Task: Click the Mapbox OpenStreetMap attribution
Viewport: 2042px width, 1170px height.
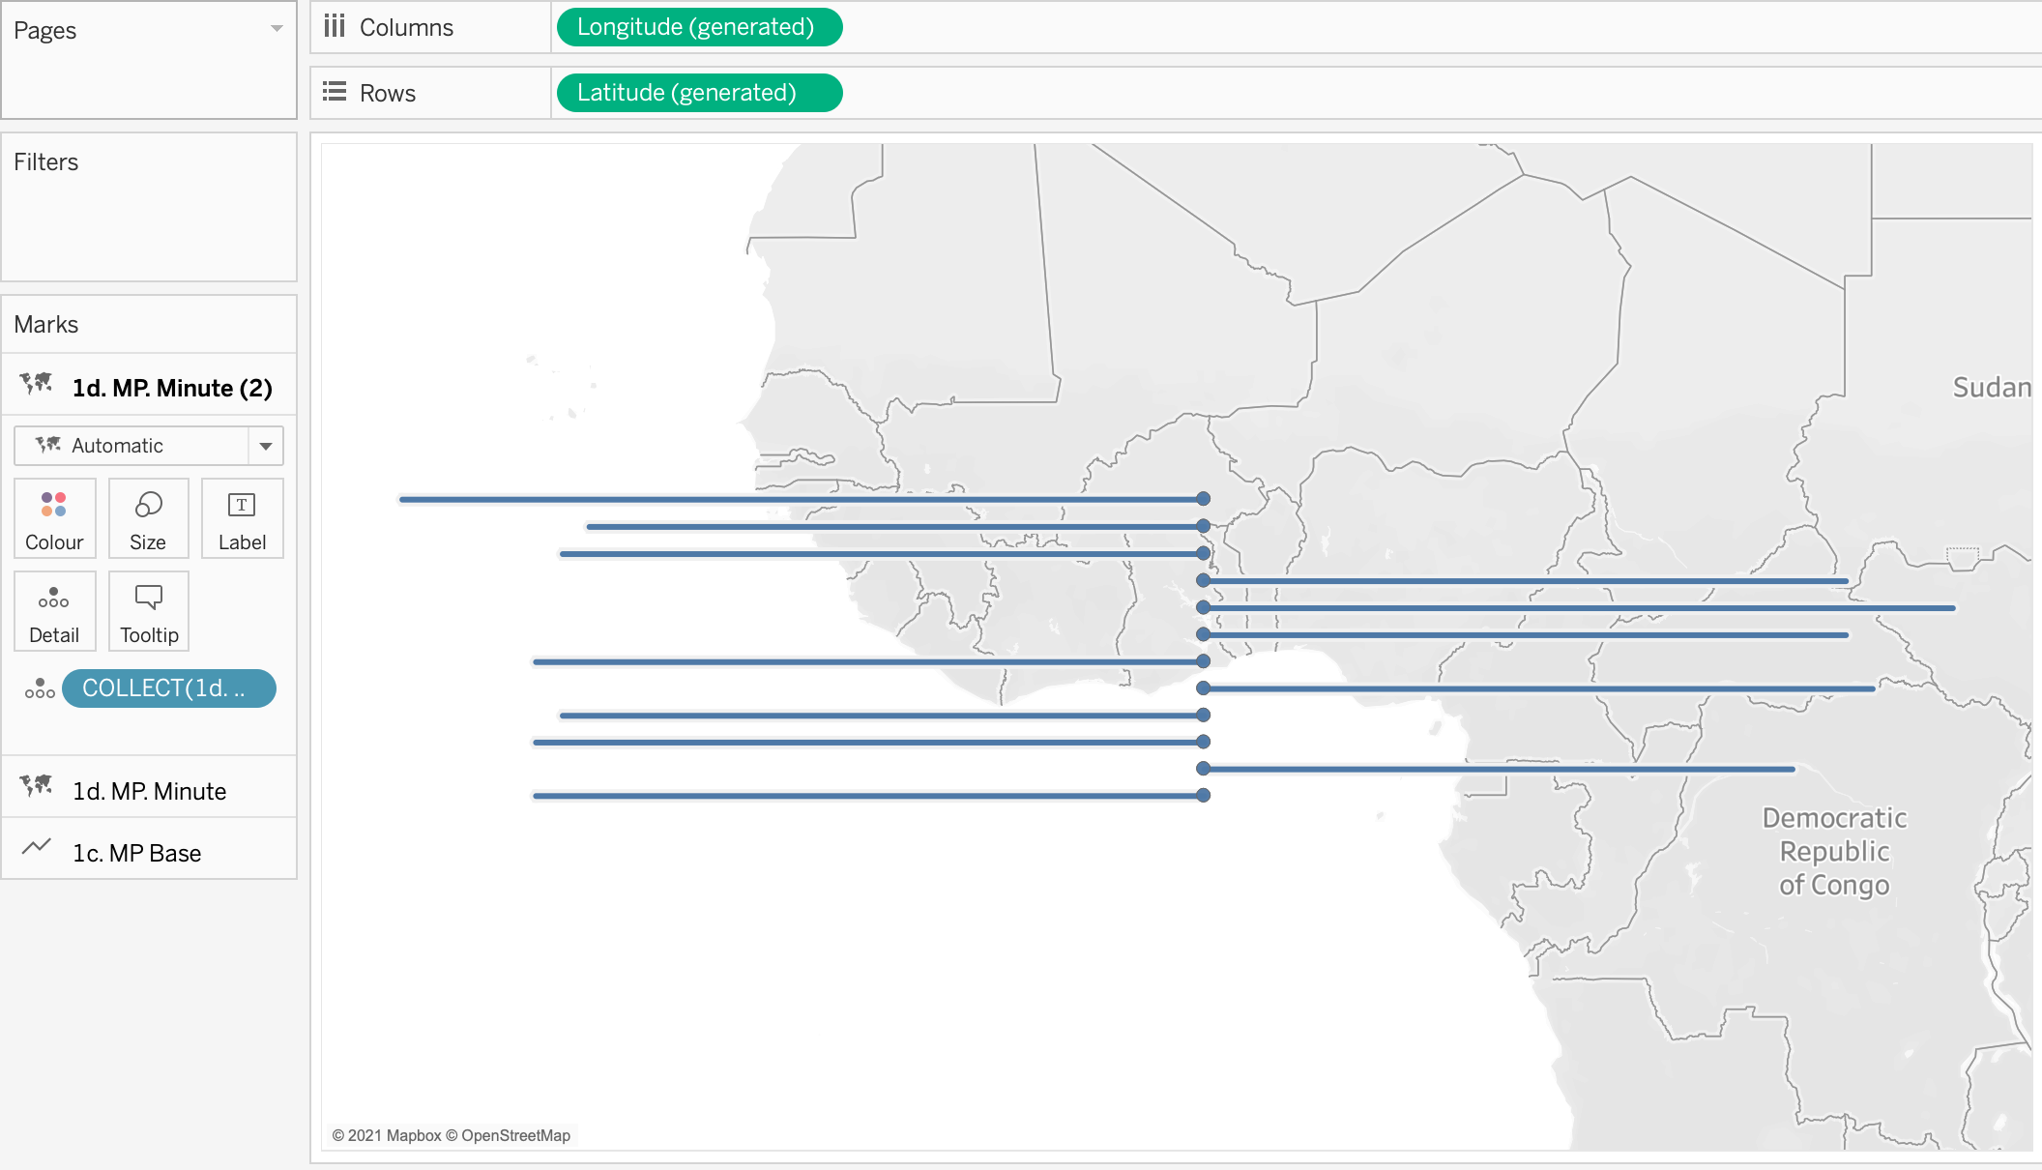Action: pos(452,1135)
